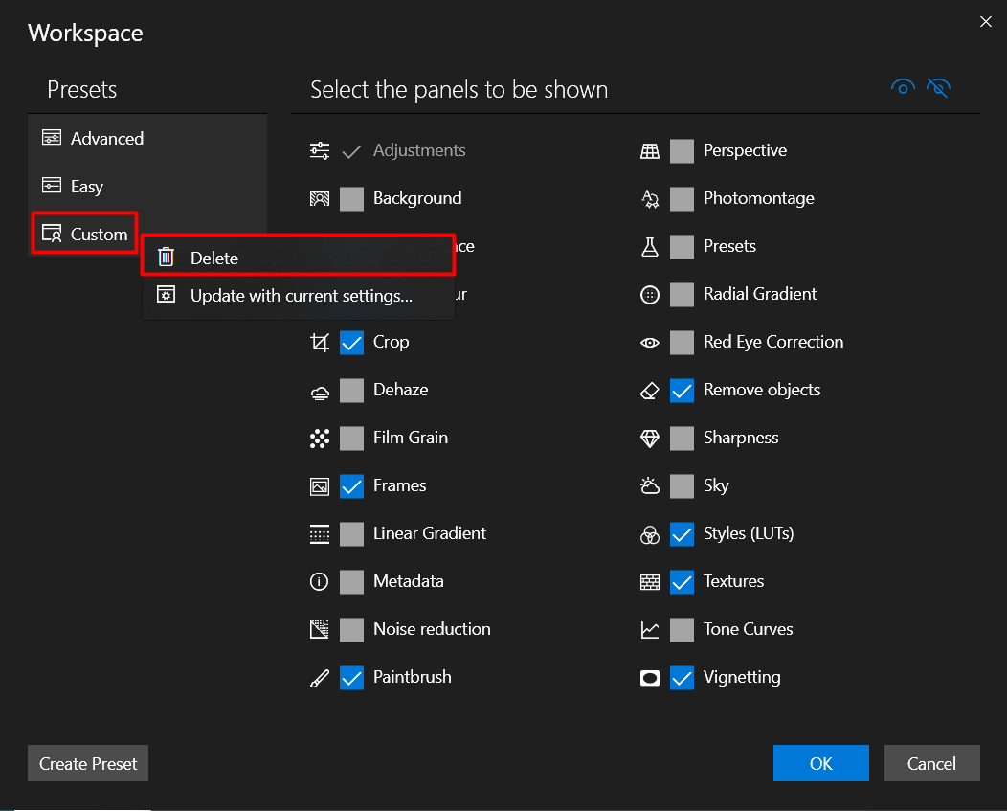Enable the Tone Curves checkbox
This screenshot has height=811, width=1007.
click(x=683, y=630)
